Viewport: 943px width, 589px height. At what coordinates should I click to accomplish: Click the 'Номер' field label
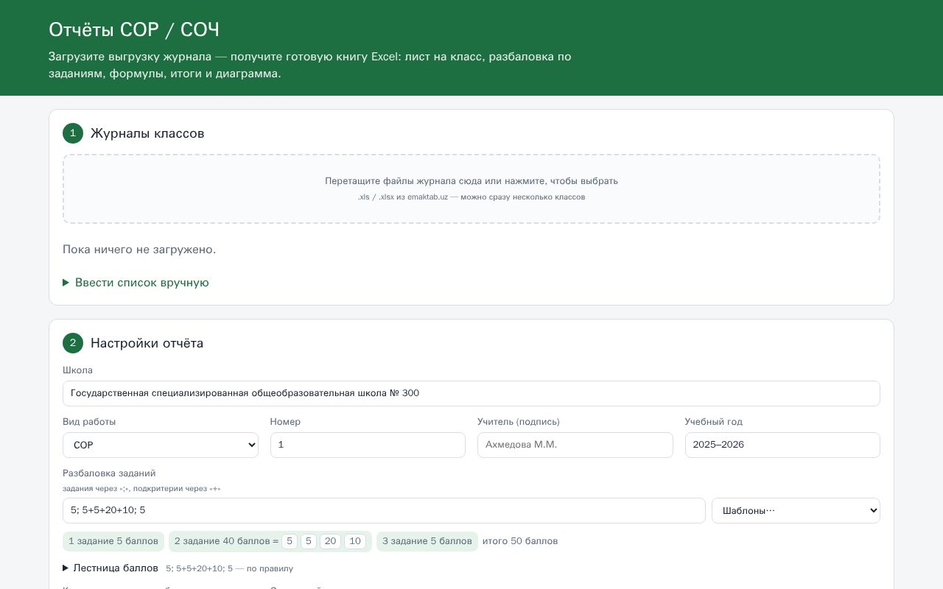[285, 422]
